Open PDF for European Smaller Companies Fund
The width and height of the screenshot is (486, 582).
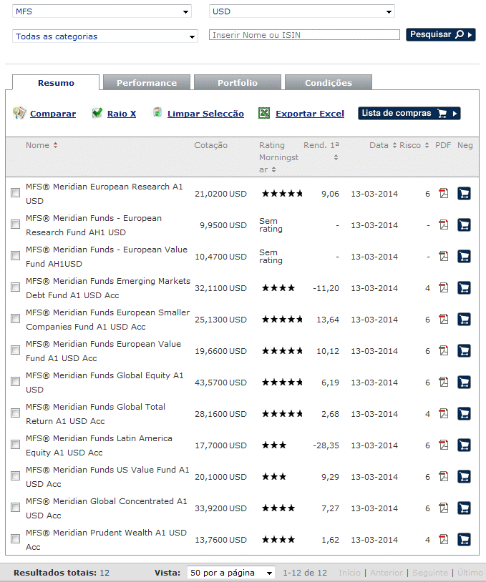tap(443, 319)
